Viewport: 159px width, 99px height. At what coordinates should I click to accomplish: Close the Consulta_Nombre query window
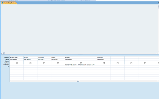pyautogui.click(x=158, y=3)
